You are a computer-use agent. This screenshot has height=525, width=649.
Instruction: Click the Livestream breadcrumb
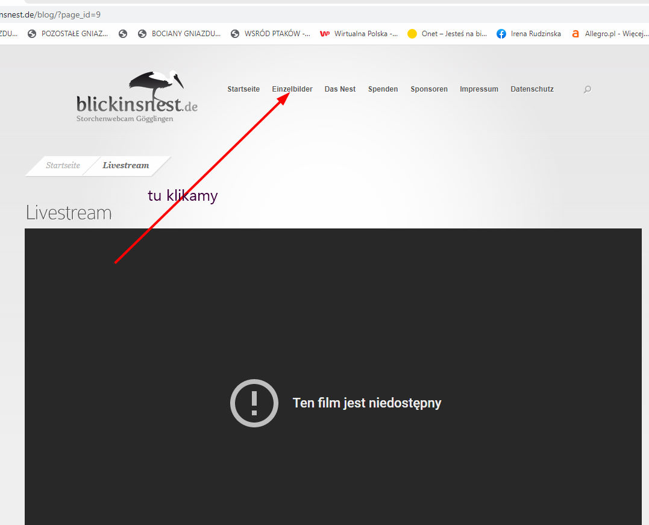(x=126, y=166)
